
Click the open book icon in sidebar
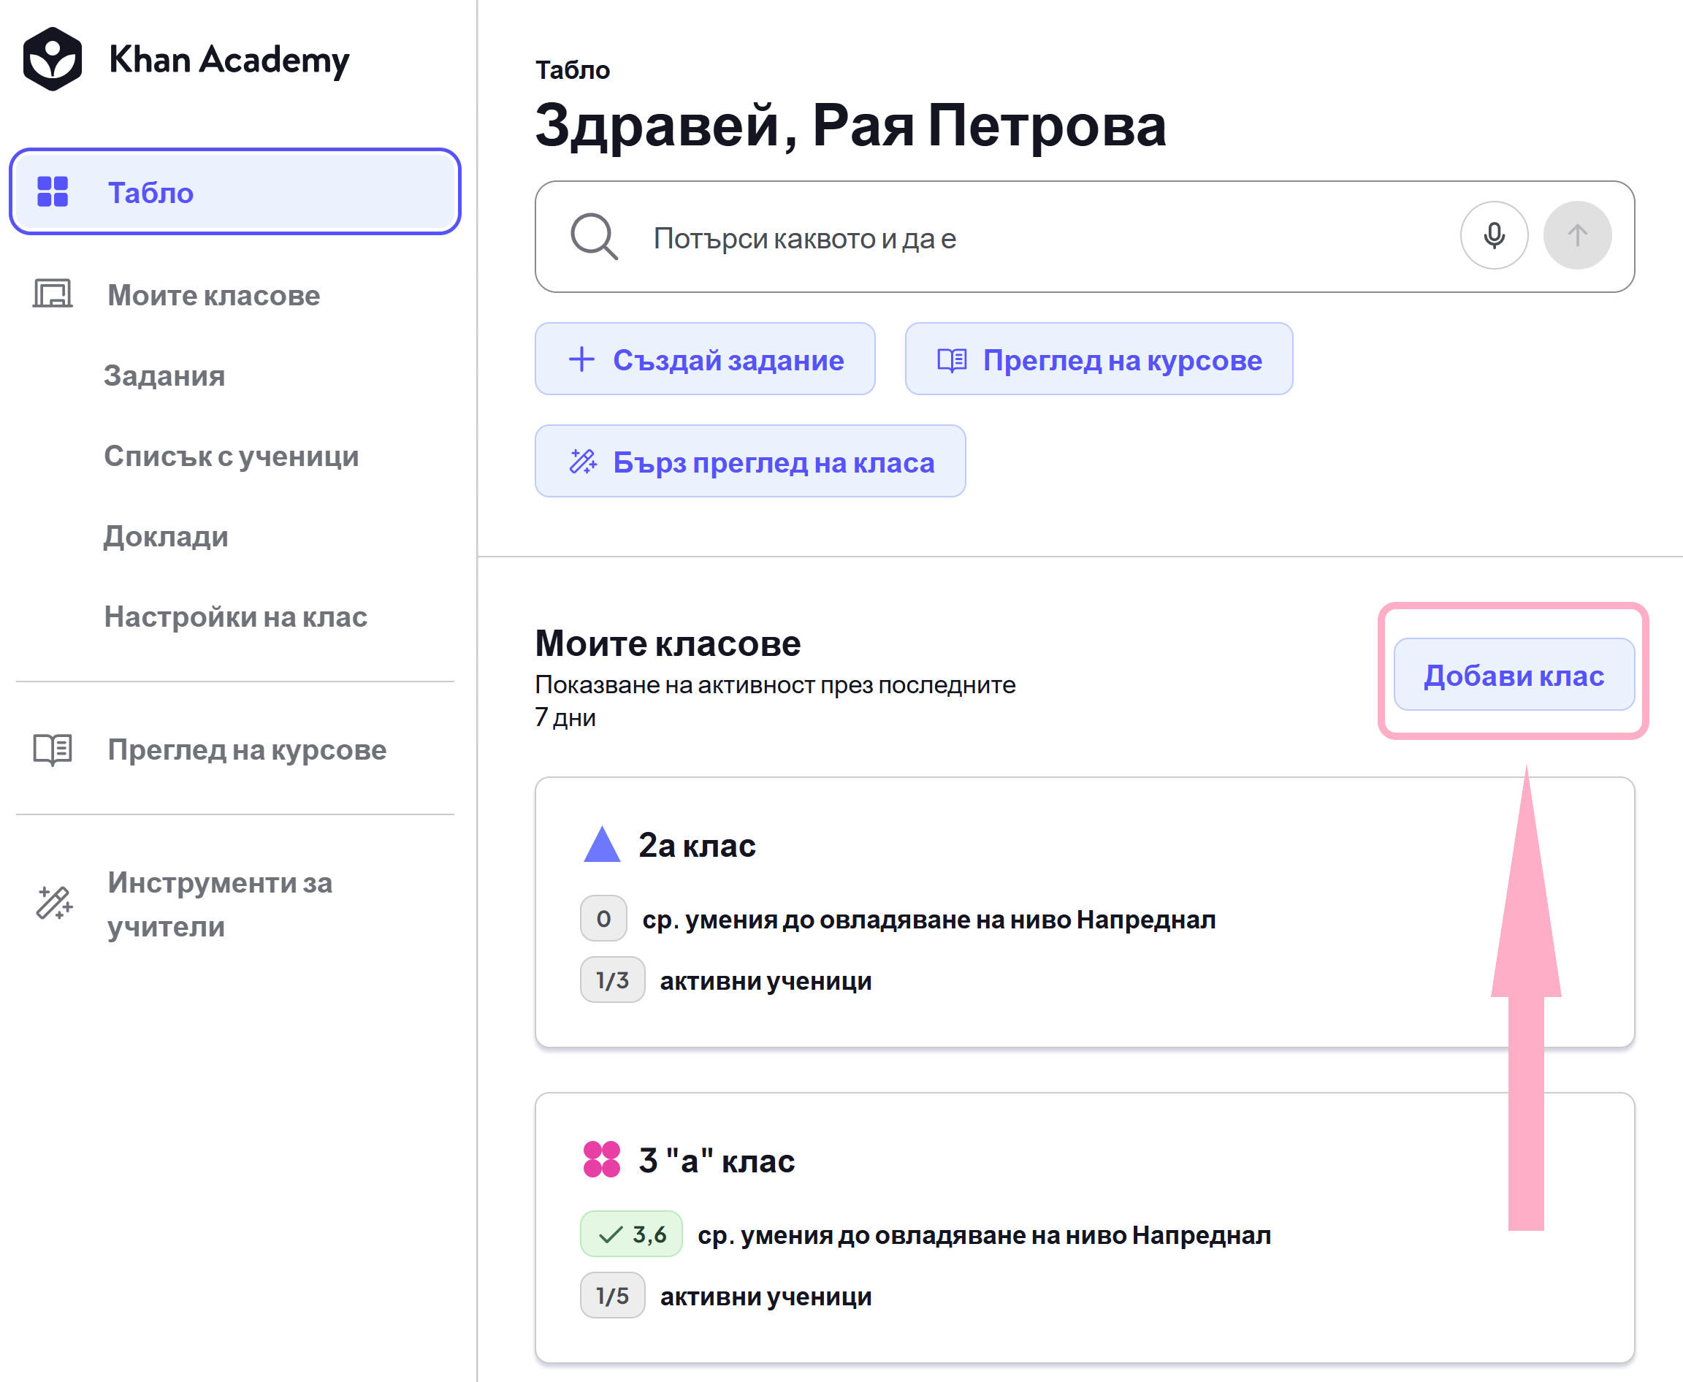coord(53,749)
